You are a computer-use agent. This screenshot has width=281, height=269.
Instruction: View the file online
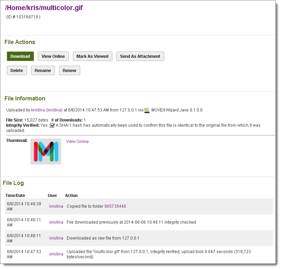(x=53, y=56)
